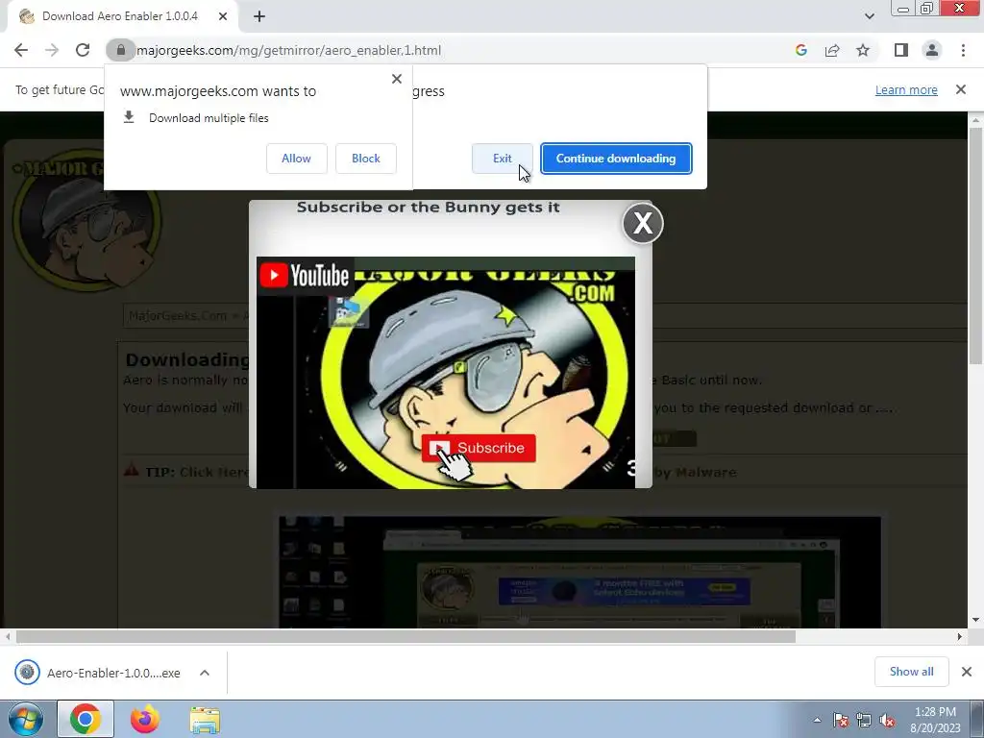Click the padlock site information icon
Image resolution: width=984 pixels, height=738 pixels.
coord(120,50)
